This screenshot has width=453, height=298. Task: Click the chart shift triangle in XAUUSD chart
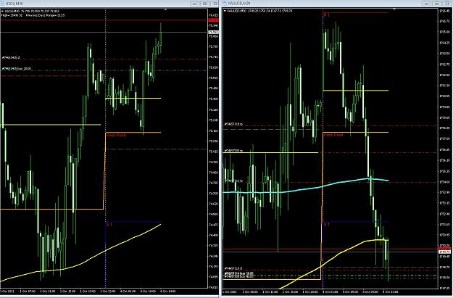(x=394, y=9)
